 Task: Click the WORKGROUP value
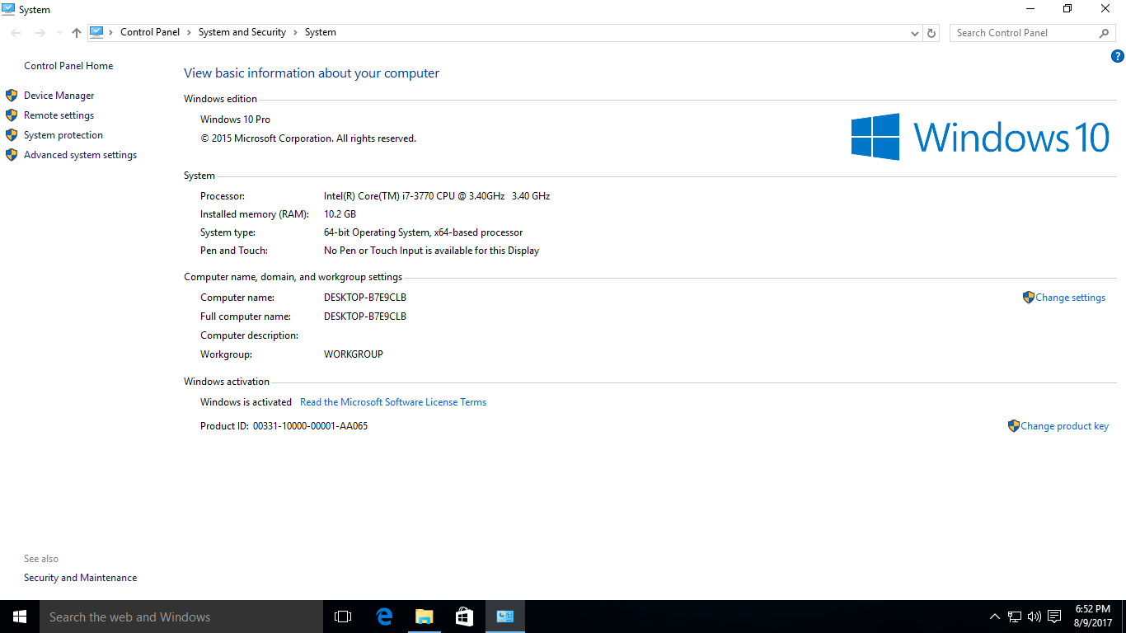tap(354, 354)
